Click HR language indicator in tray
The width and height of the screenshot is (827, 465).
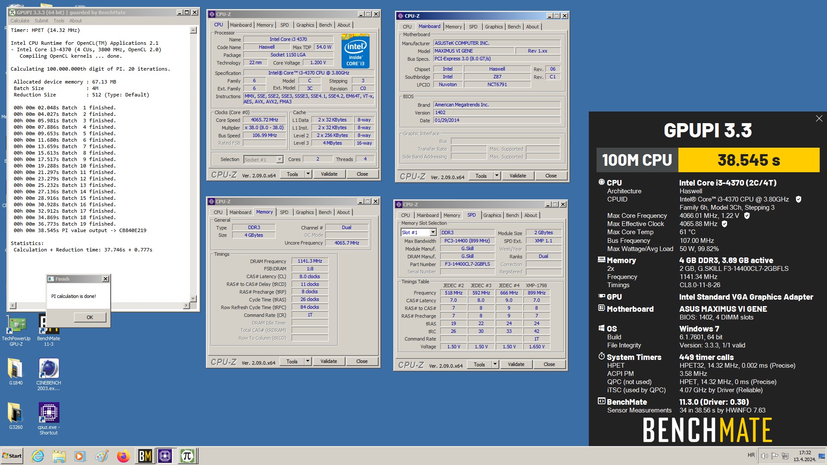[x=751, y=455]
